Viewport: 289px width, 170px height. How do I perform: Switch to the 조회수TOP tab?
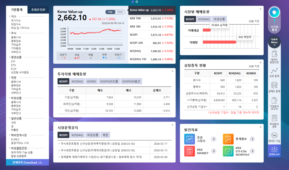38,10
